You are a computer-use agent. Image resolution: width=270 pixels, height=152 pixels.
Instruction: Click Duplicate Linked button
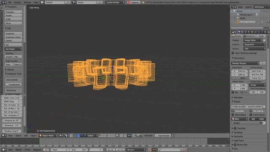coord(13,37)
